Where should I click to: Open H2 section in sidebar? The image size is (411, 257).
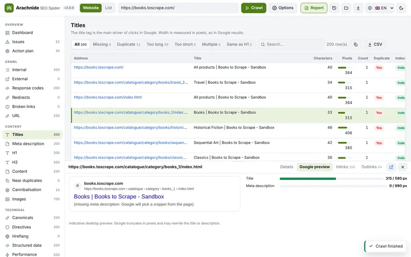click(x=32, y=162)
